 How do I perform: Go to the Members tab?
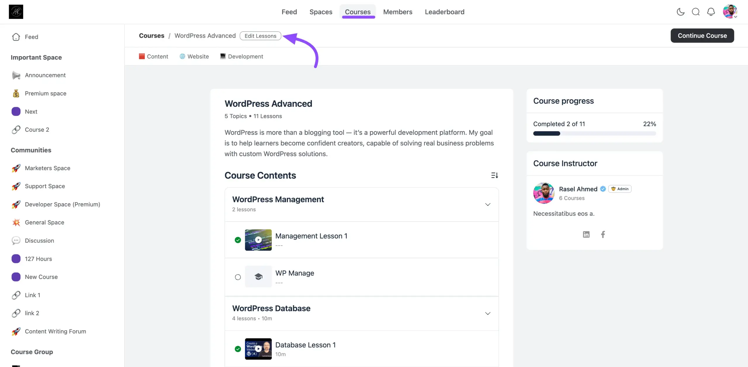click(x=398, y=12)
